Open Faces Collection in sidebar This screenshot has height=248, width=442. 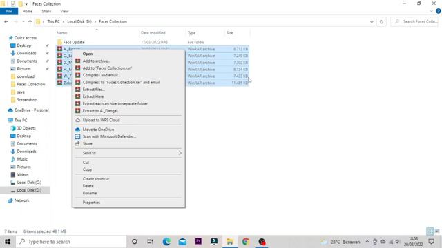coord(30,84)
